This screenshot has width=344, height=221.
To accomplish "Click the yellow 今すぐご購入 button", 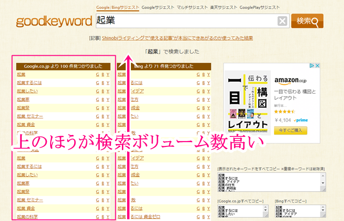I will [291, 130].
